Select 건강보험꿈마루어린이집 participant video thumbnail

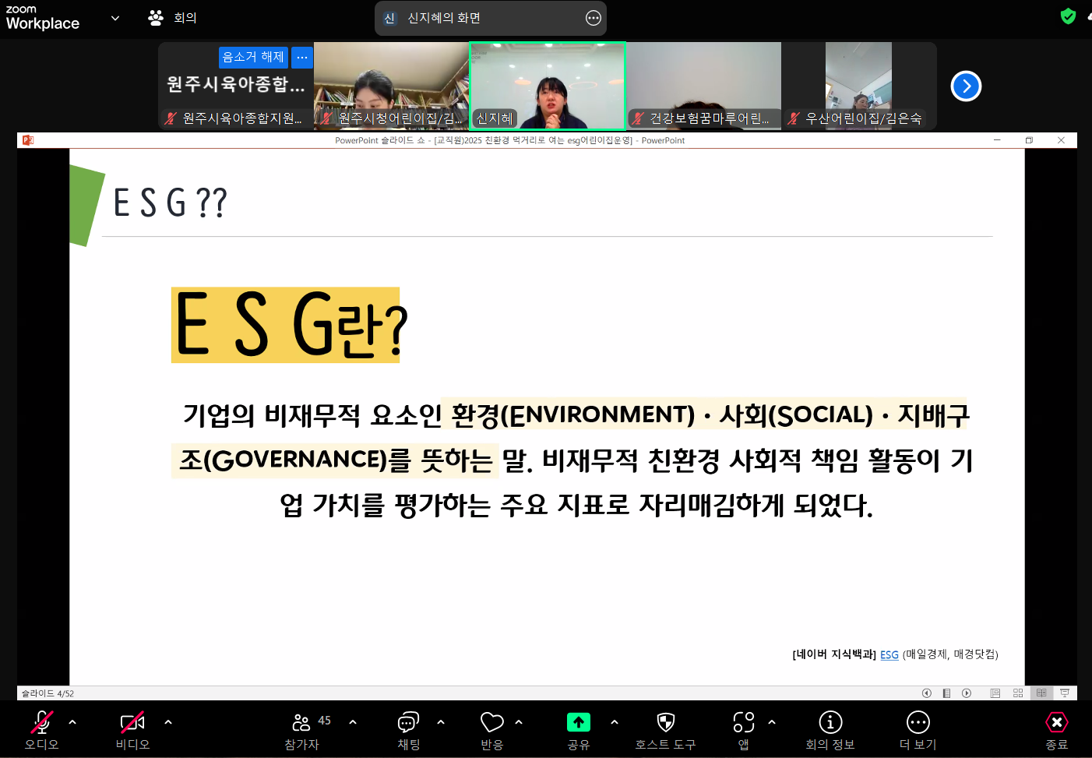[x=704, y=86]
